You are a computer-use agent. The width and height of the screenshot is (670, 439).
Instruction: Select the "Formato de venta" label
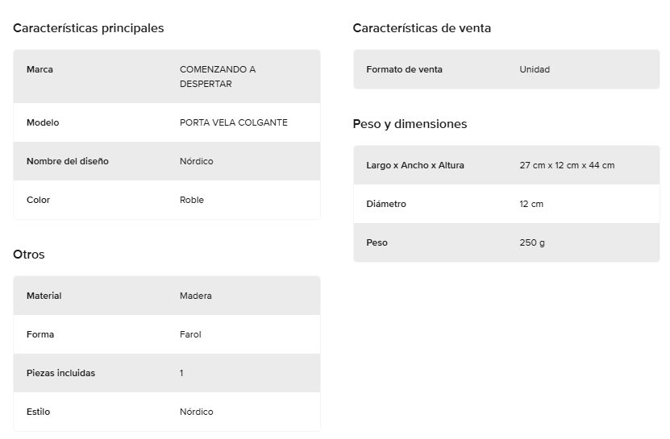(x=404, y=69)
